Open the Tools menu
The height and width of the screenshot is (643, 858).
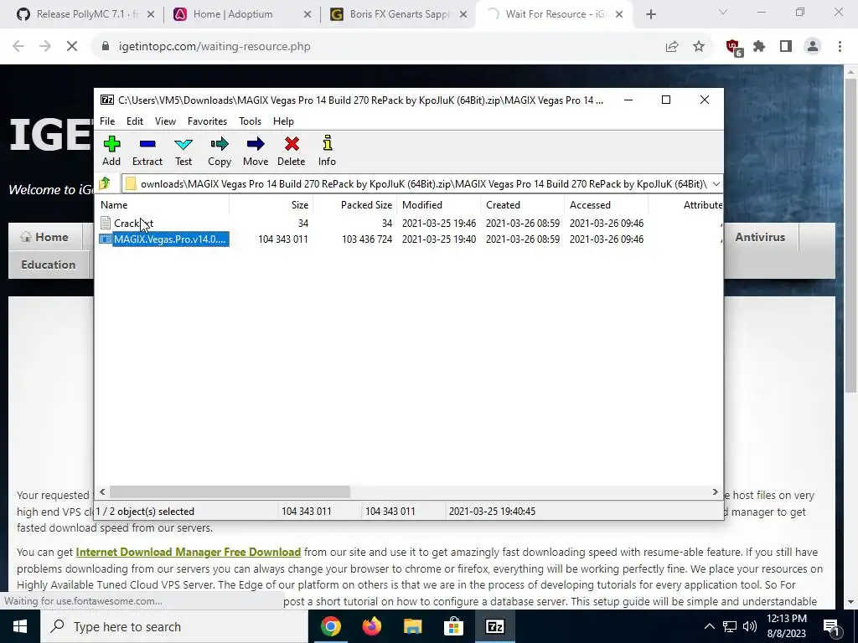[250, 121]
